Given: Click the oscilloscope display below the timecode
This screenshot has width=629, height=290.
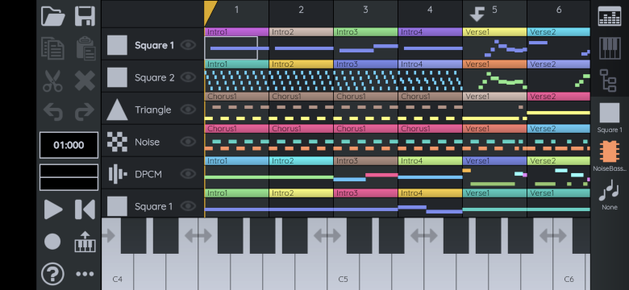Looking at the screenshot, I should (x=69, y=177).
